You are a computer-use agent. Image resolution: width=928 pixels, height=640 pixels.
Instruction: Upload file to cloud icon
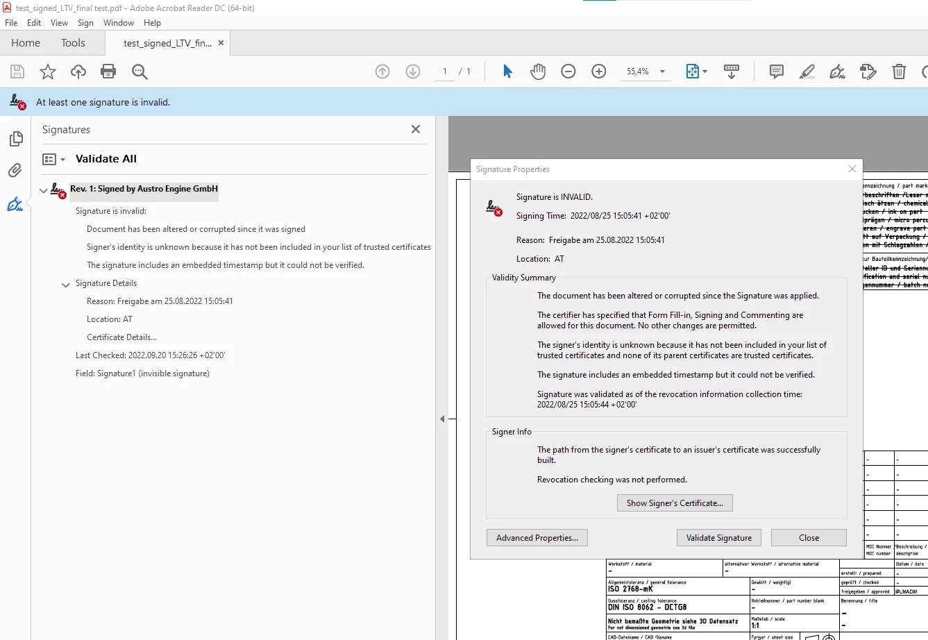tap(78, 71)
